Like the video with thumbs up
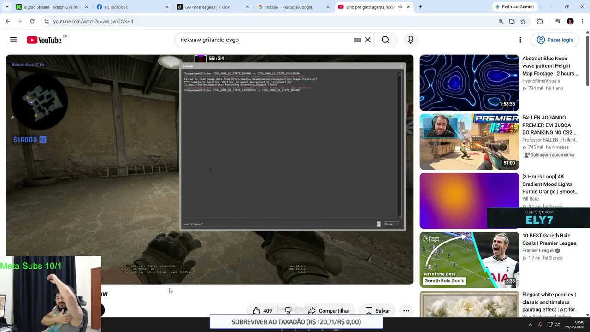The image size is (590, 332). [x=262, y=311]
